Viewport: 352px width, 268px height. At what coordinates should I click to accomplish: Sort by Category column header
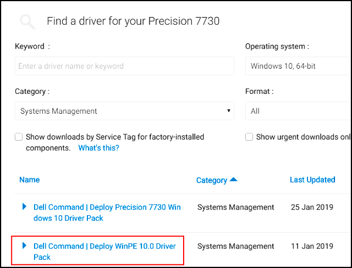coord(212,181)
